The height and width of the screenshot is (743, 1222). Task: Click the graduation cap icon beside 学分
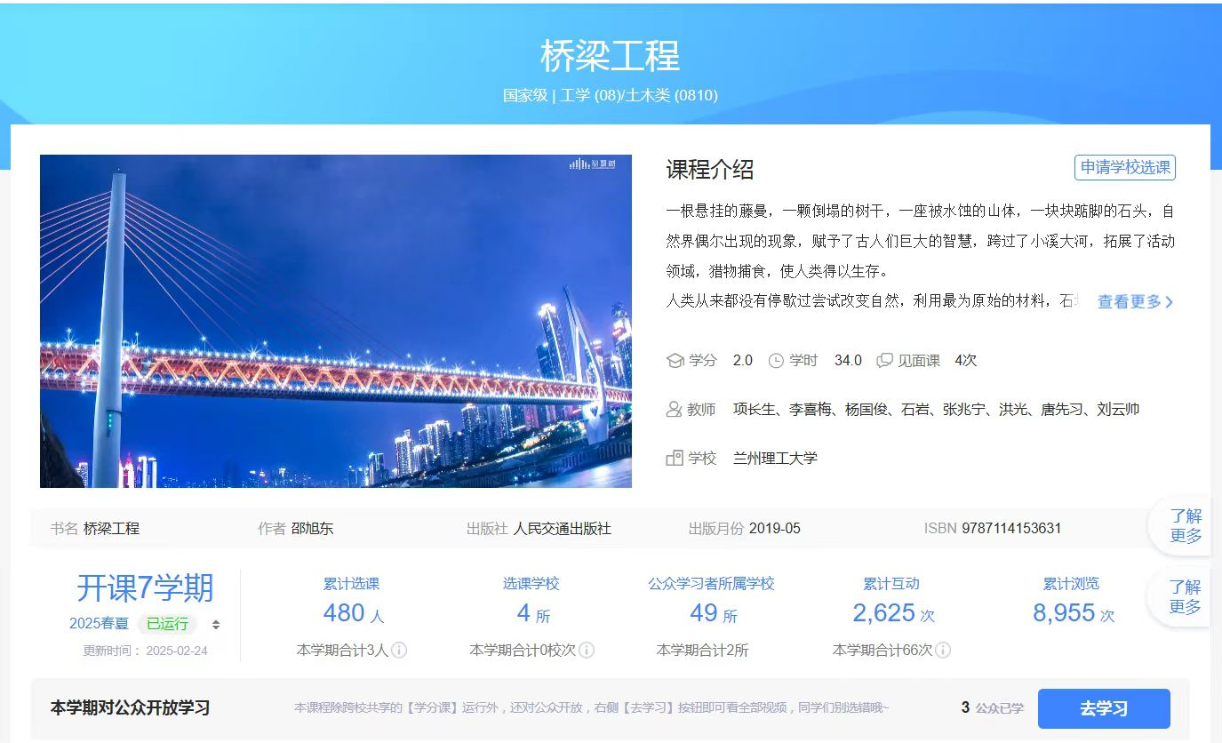675,360
